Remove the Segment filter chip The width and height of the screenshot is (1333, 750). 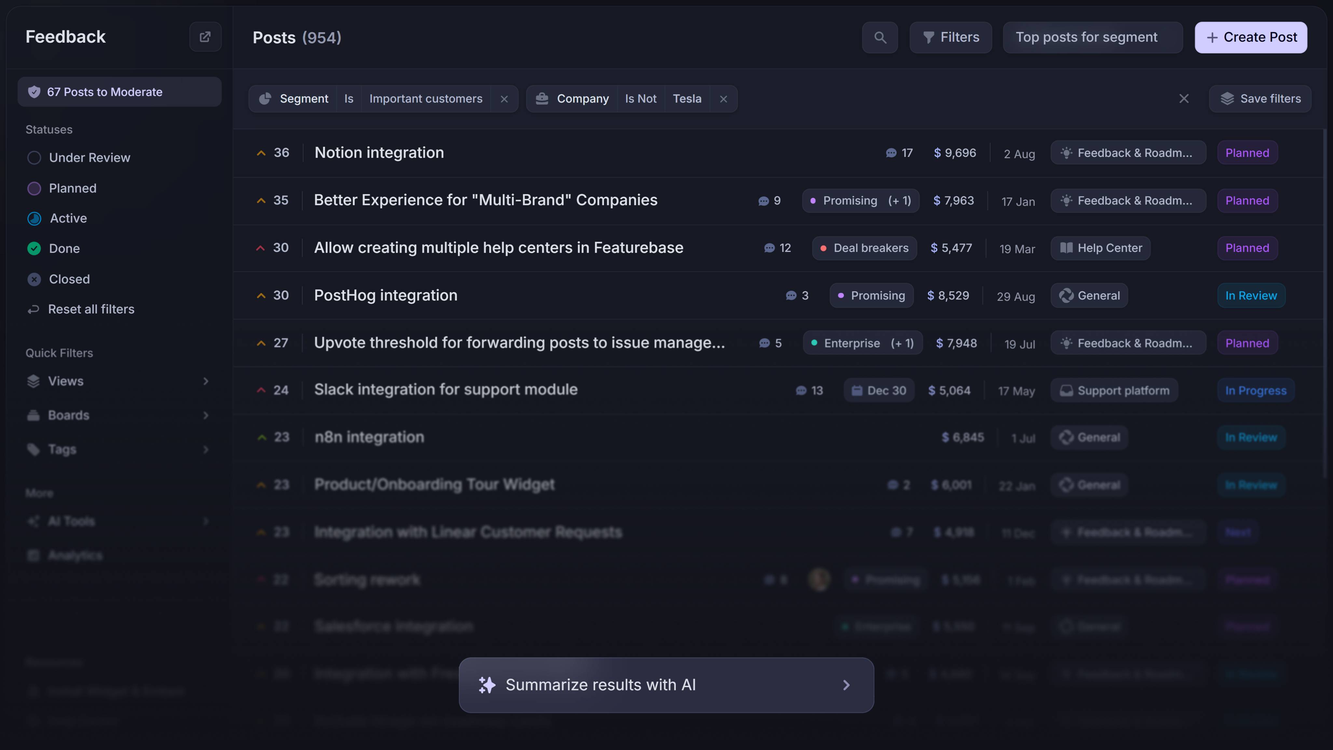(504, 99)
